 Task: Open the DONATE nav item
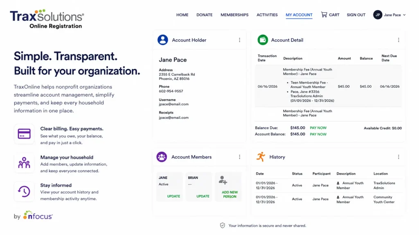205,15
